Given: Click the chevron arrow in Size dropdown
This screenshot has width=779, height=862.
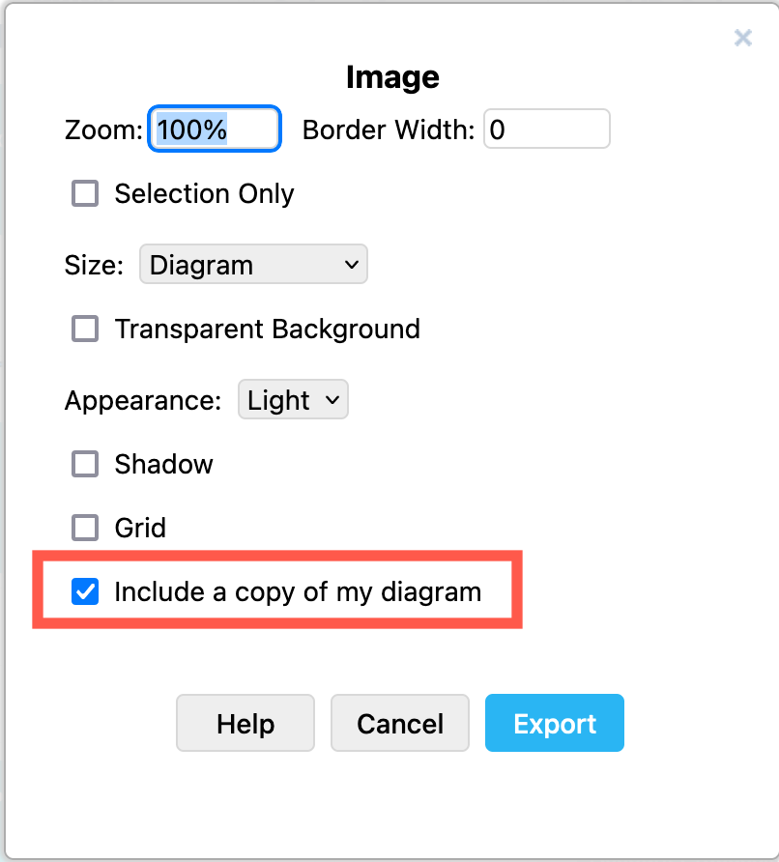Looking at the screenshot, I should 350,265.
